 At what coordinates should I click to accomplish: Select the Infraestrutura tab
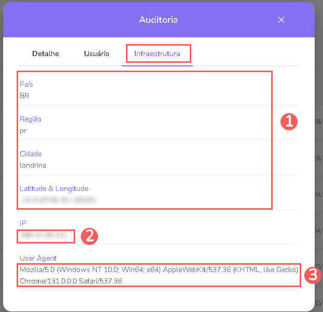157,53
